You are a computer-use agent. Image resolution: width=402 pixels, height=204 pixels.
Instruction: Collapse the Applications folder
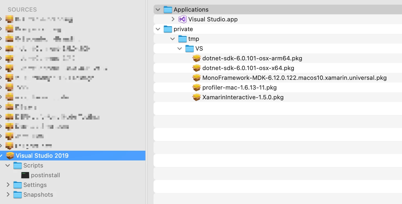tap(158, 10)
